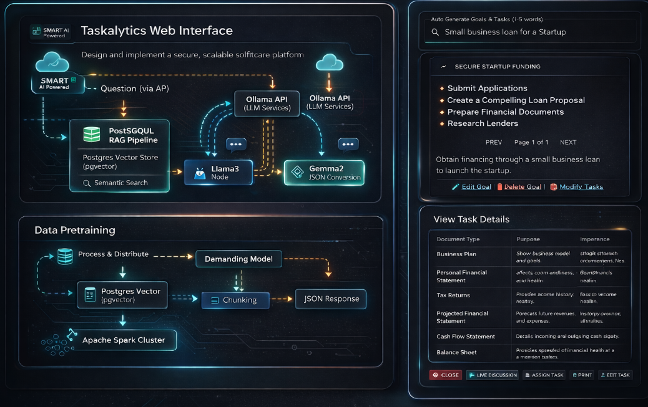648x407 pixels.
Task: Open the Delete Goal link
Action: [523, 187]
